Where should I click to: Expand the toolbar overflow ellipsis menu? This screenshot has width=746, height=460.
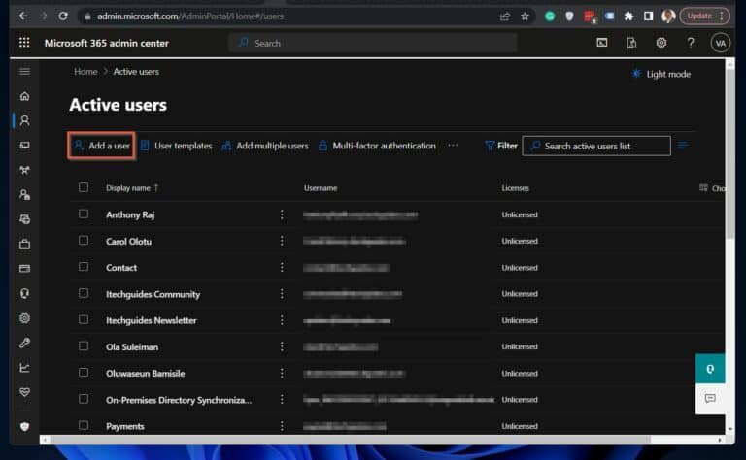tap(453, 146)
